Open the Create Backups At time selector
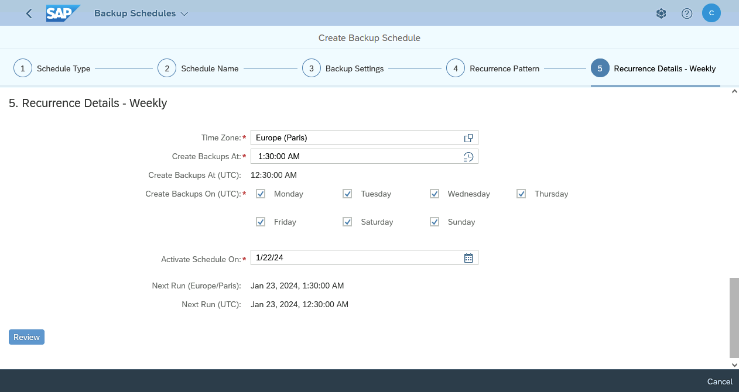Image resolution: width=739 pixels, height=392 pixels. point(351,156)
